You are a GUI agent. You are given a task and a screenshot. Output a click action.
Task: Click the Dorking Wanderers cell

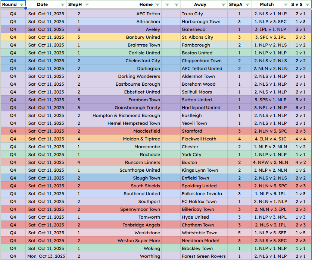click(126, 76)
